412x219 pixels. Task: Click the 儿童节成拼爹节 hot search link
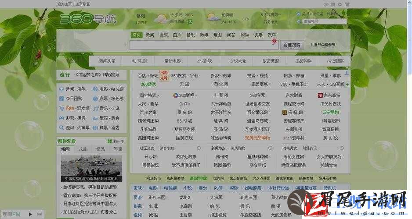[323, 45]
